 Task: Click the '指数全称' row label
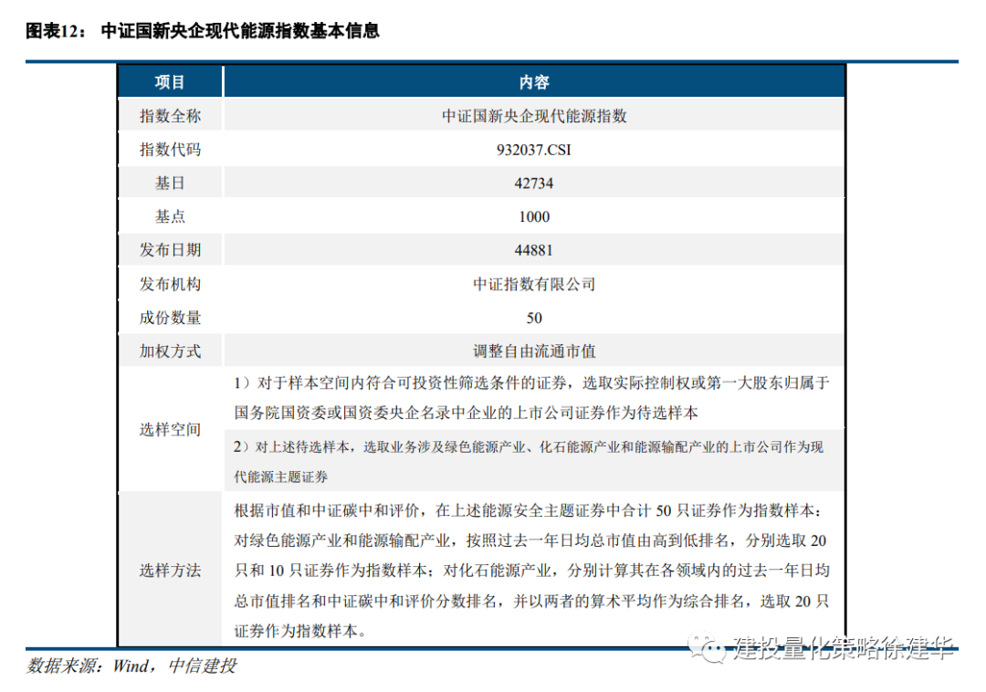170,116
